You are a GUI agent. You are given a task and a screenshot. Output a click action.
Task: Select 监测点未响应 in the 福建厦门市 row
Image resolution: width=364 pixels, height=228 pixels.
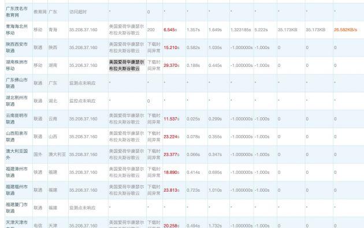pyautogui.click(x=83, y=208)
